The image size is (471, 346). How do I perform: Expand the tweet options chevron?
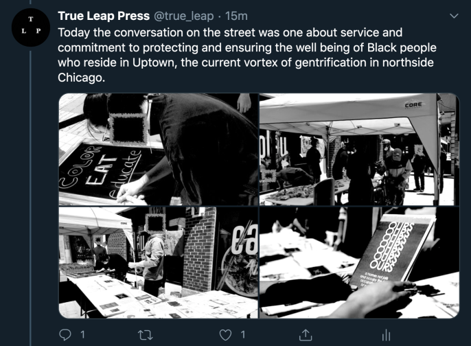click(x=455, y=16)
